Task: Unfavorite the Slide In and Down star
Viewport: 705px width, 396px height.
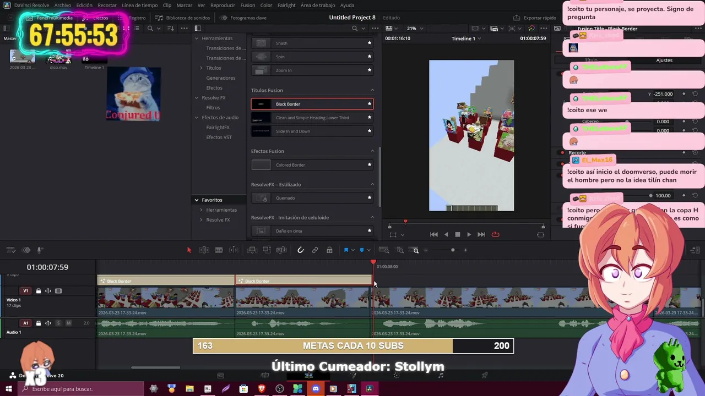Action: coord(370,131)
